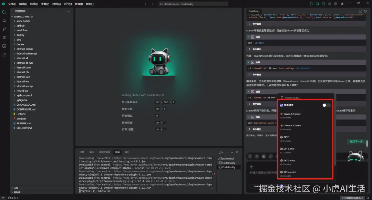The width and height of the screenshot is (372, 200).
Task: Click the @ mention icon in chat input
Action: (x=251, y=167)
